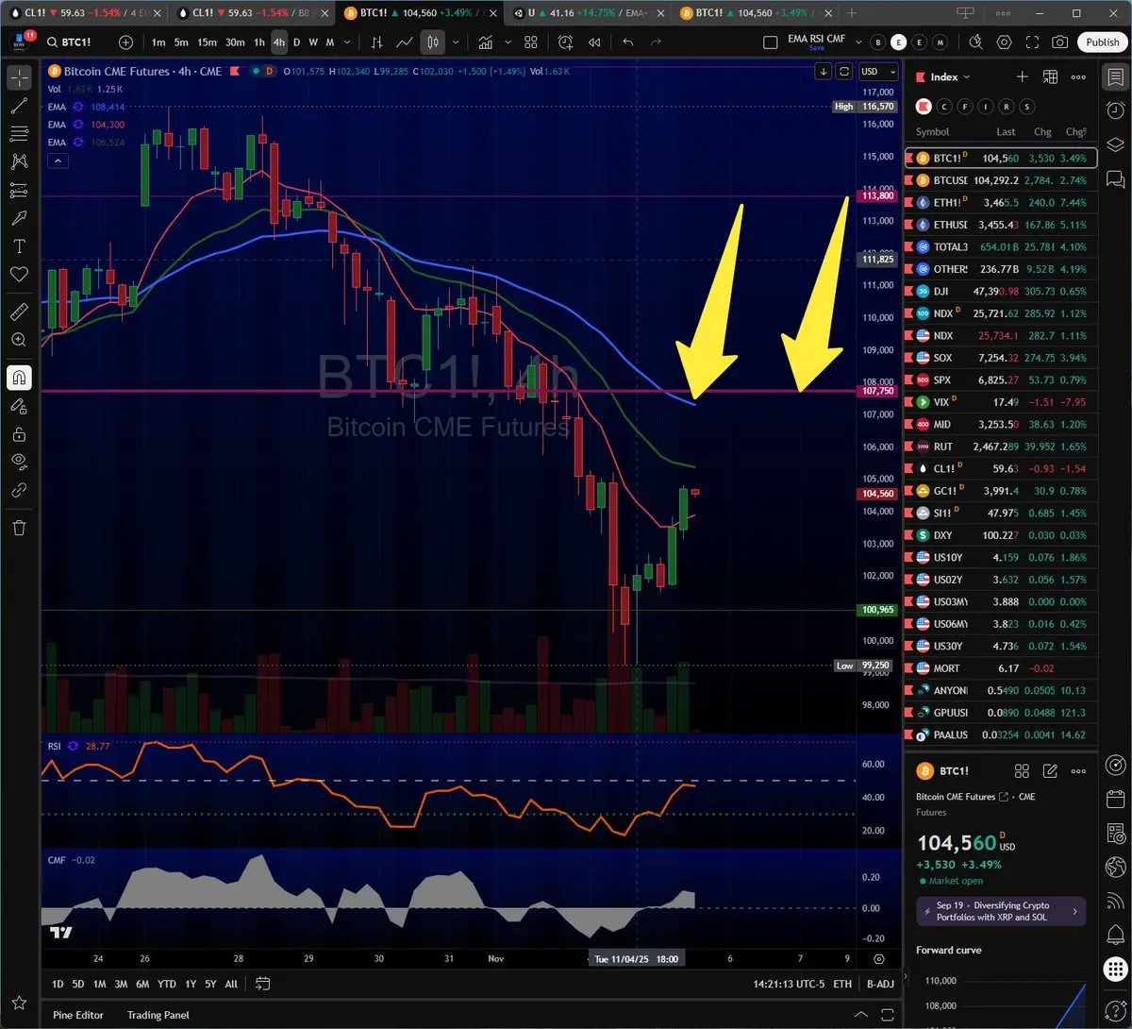Open Alerts clock icon in right sidebar
The height and width of the screenshot is (1029, 1132).
[x=1115, y=110]
